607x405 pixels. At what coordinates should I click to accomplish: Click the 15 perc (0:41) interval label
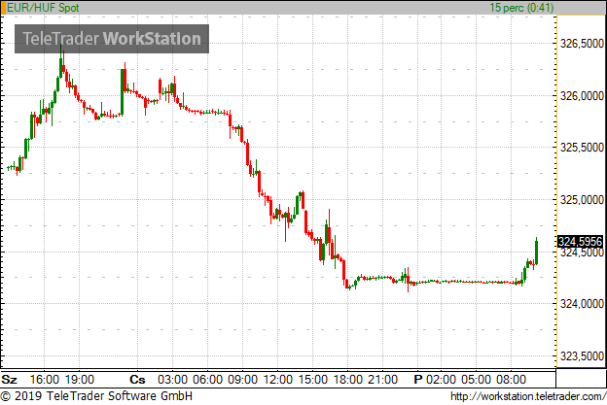tap(521, 8)
